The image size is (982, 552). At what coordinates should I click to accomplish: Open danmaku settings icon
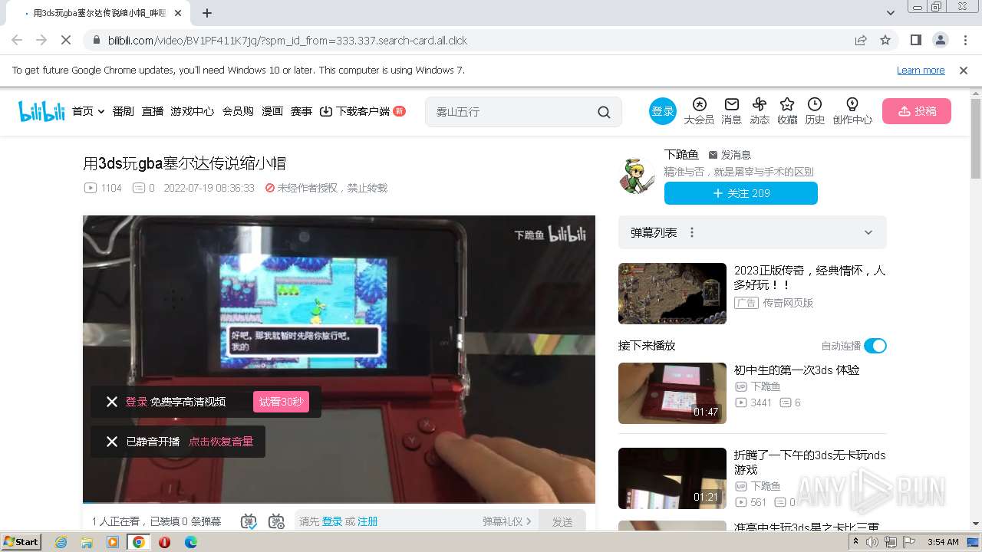(x=276, y=521)
